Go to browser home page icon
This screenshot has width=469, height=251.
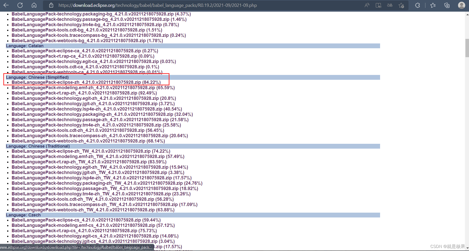(x=34, y=5)
